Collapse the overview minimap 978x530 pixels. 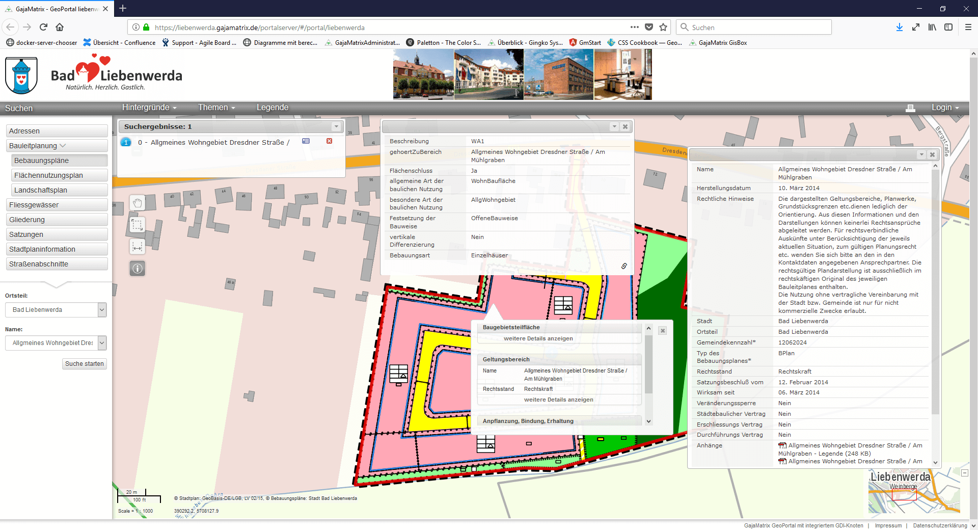click(965, 473)
